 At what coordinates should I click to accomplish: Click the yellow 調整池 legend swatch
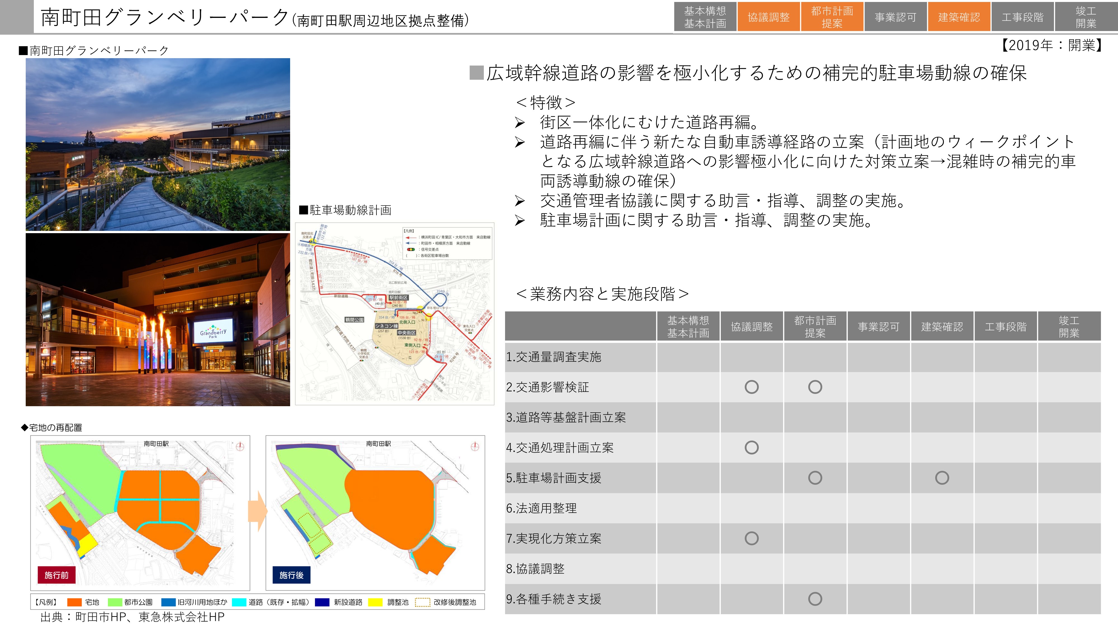point(375,602)
